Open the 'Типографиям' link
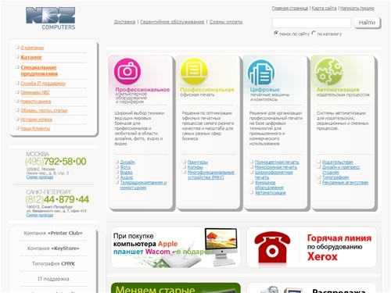The width and height of the screenshot is (391, 293). pos(335,177)
